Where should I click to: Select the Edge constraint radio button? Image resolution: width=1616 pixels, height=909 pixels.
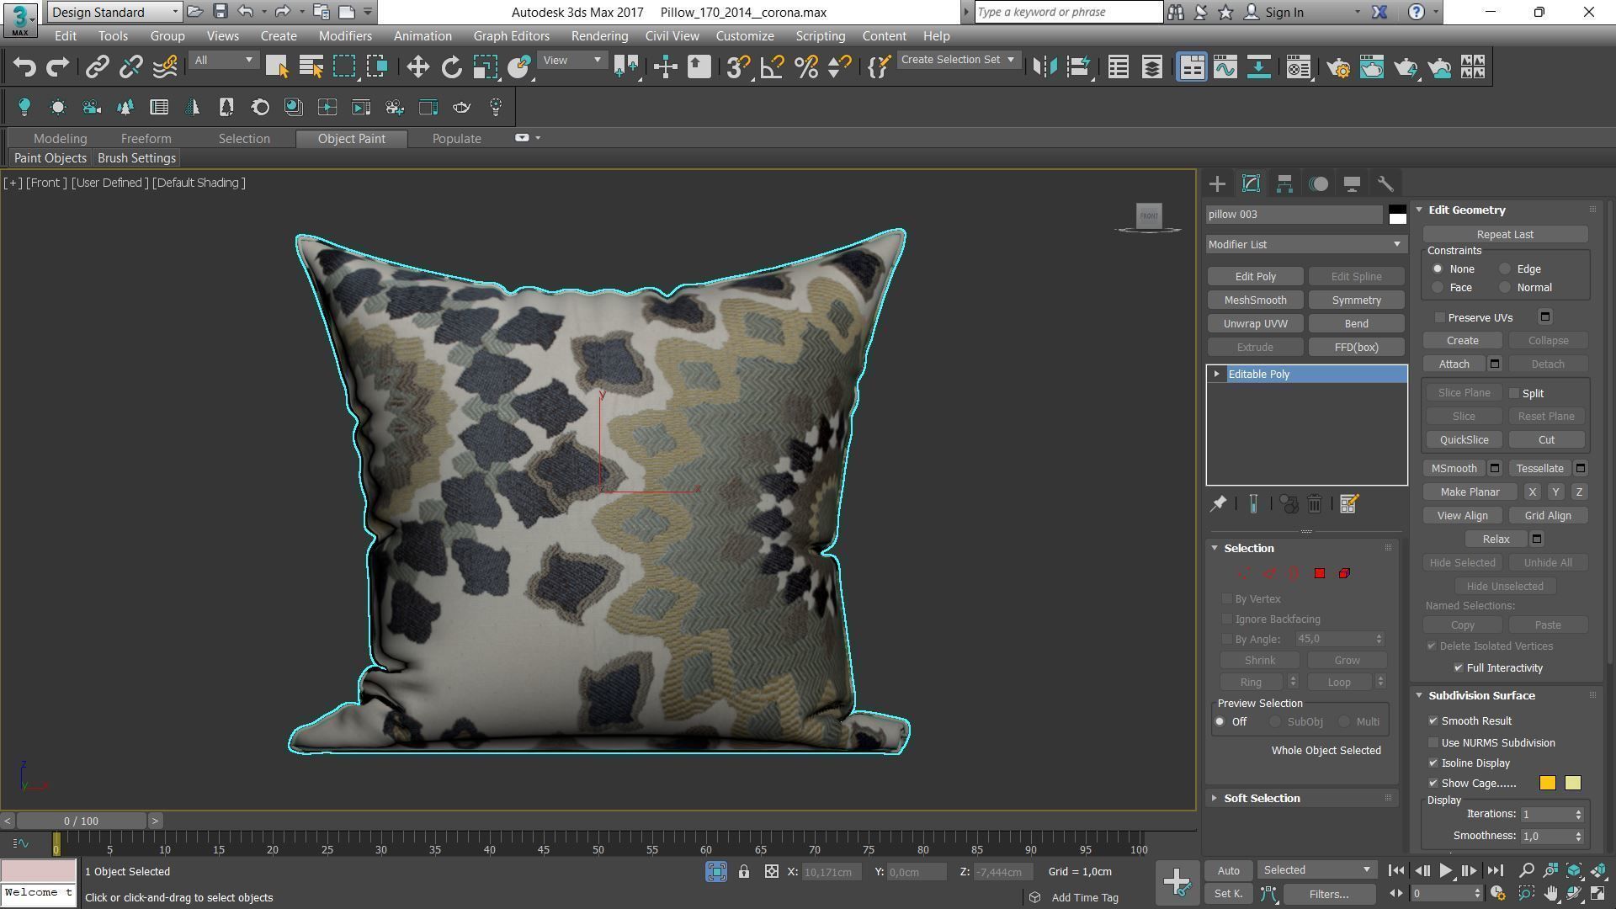coord(1505,269)
